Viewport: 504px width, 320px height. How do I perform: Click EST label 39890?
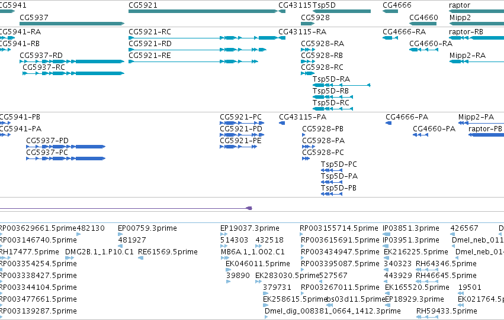238,276
